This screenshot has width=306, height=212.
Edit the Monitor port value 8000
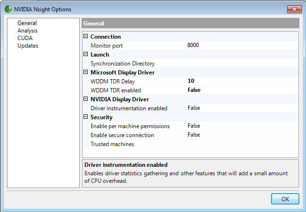point(241,46)
